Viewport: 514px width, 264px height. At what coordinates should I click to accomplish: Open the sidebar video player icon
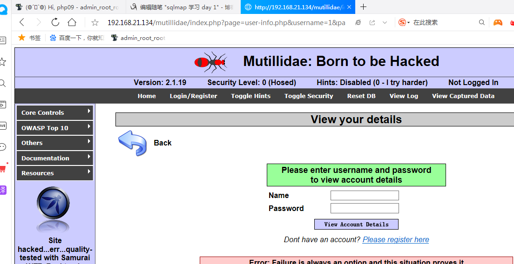coord(3,105)
